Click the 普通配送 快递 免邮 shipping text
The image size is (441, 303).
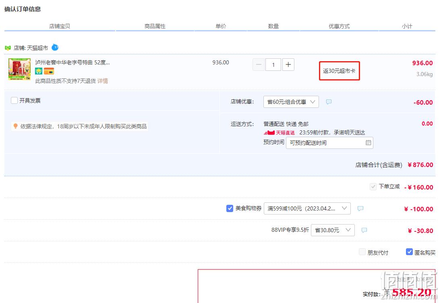coord(286,124)
